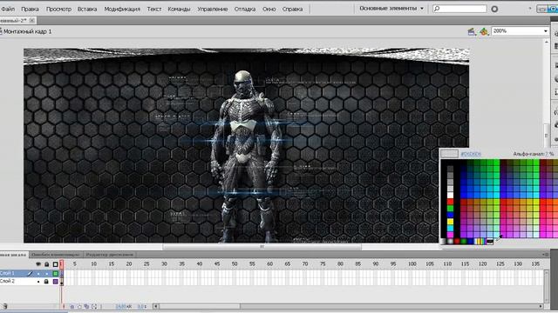Screen dimensions: 558x313
Task: Select the blue radial gradient swatch
Action: [x=471, y=242]
